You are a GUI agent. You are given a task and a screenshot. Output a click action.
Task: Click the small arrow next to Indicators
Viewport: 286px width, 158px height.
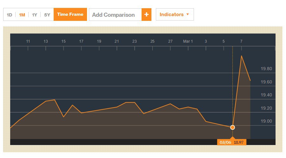click(188, 15)
